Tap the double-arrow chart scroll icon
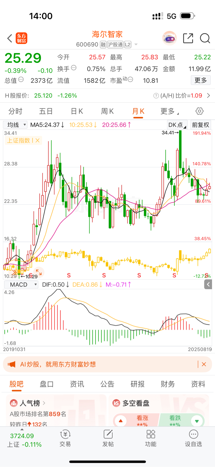Screen dimensions: 215x467 tap(14, 272)
